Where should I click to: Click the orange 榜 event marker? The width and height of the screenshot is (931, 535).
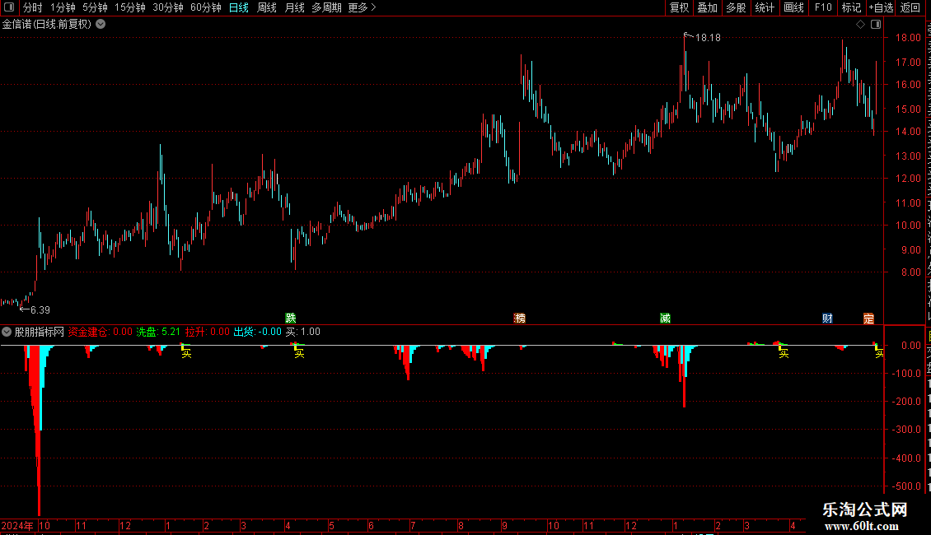[520, 319]
